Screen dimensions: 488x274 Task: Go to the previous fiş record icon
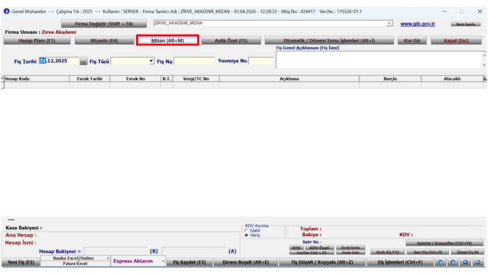[453, 262]
